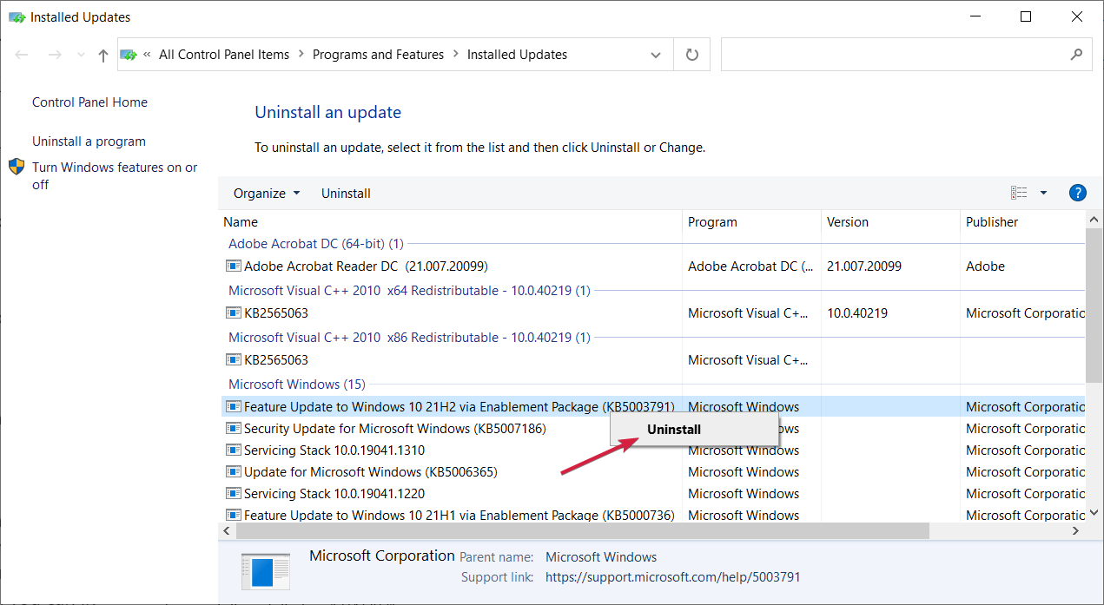
Task: Click the icon beside Servicing Stack 10.0.19041.1220
Action: (233, 493)
